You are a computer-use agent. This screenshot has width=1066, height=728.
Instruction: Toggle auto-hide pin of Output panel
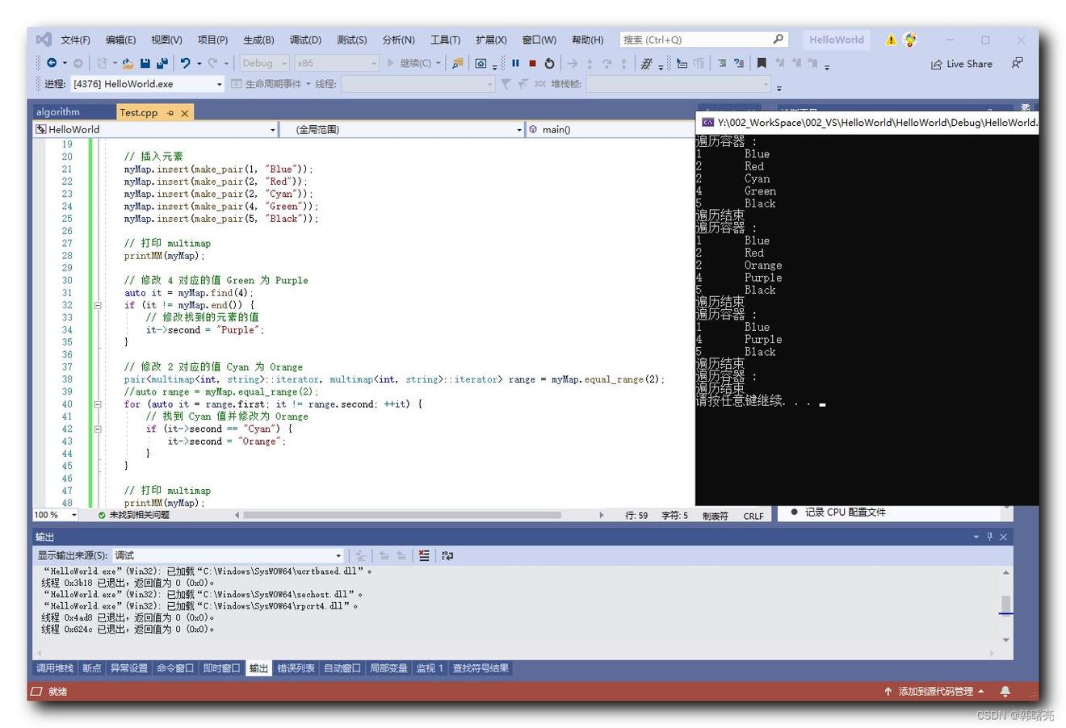point(990,537)
